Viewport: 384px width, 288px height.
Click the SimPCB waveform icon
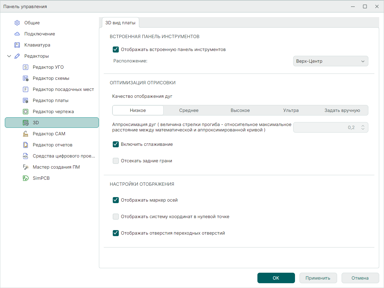(26, 178)
